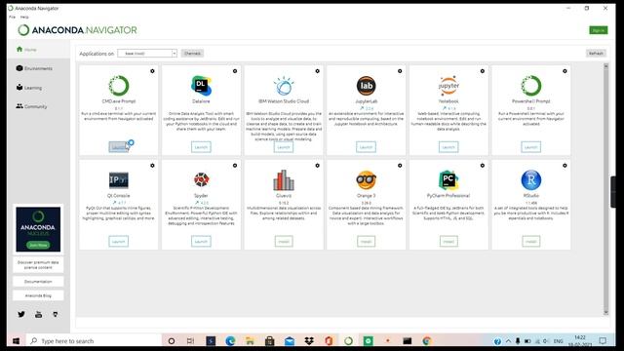Launch CMD.exe Prompt

[119, 147]
